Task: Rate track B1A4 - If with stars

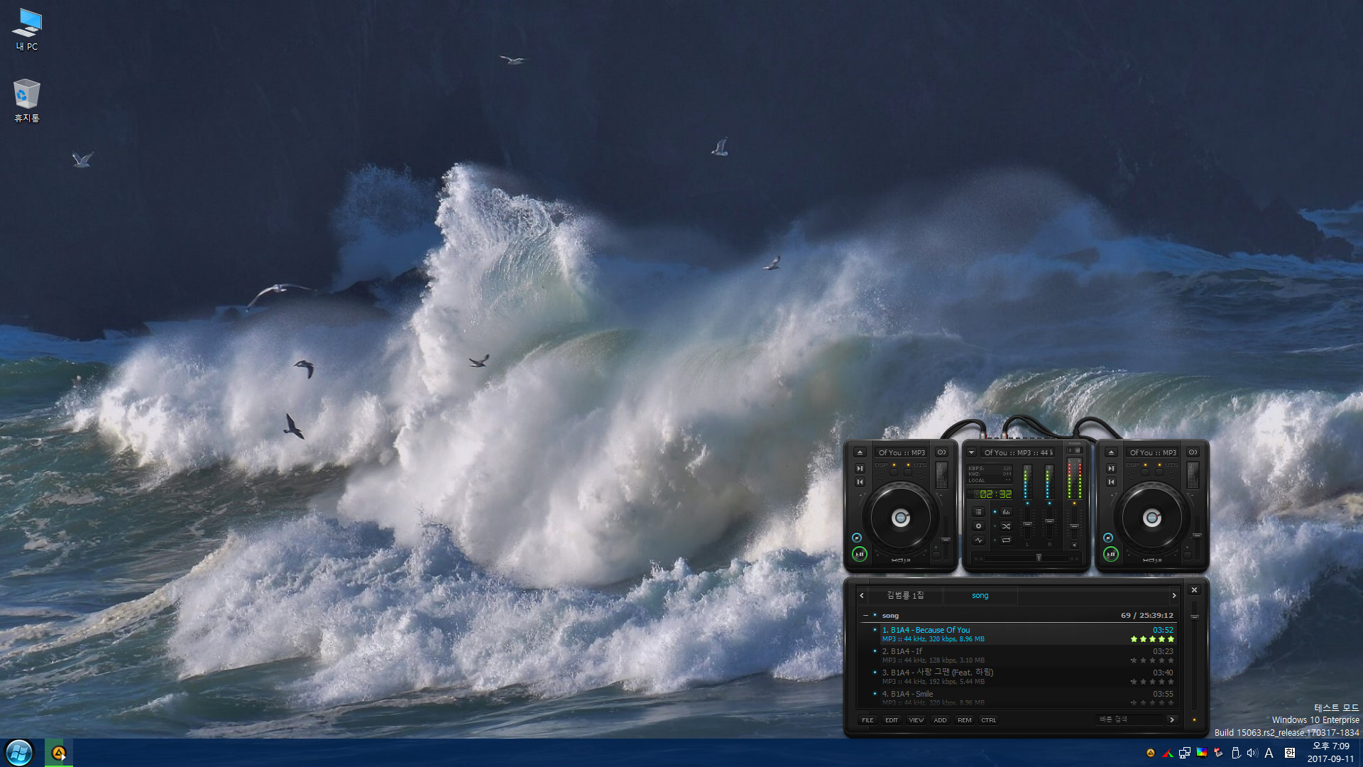Action: [1152, 660]
